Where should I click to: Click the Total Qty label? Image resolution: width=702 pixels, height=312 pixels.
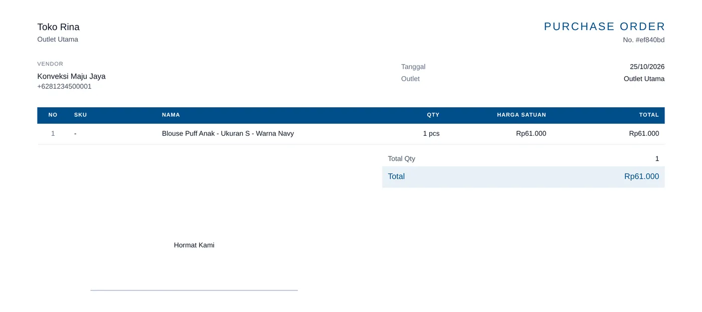tap(402, 159)
